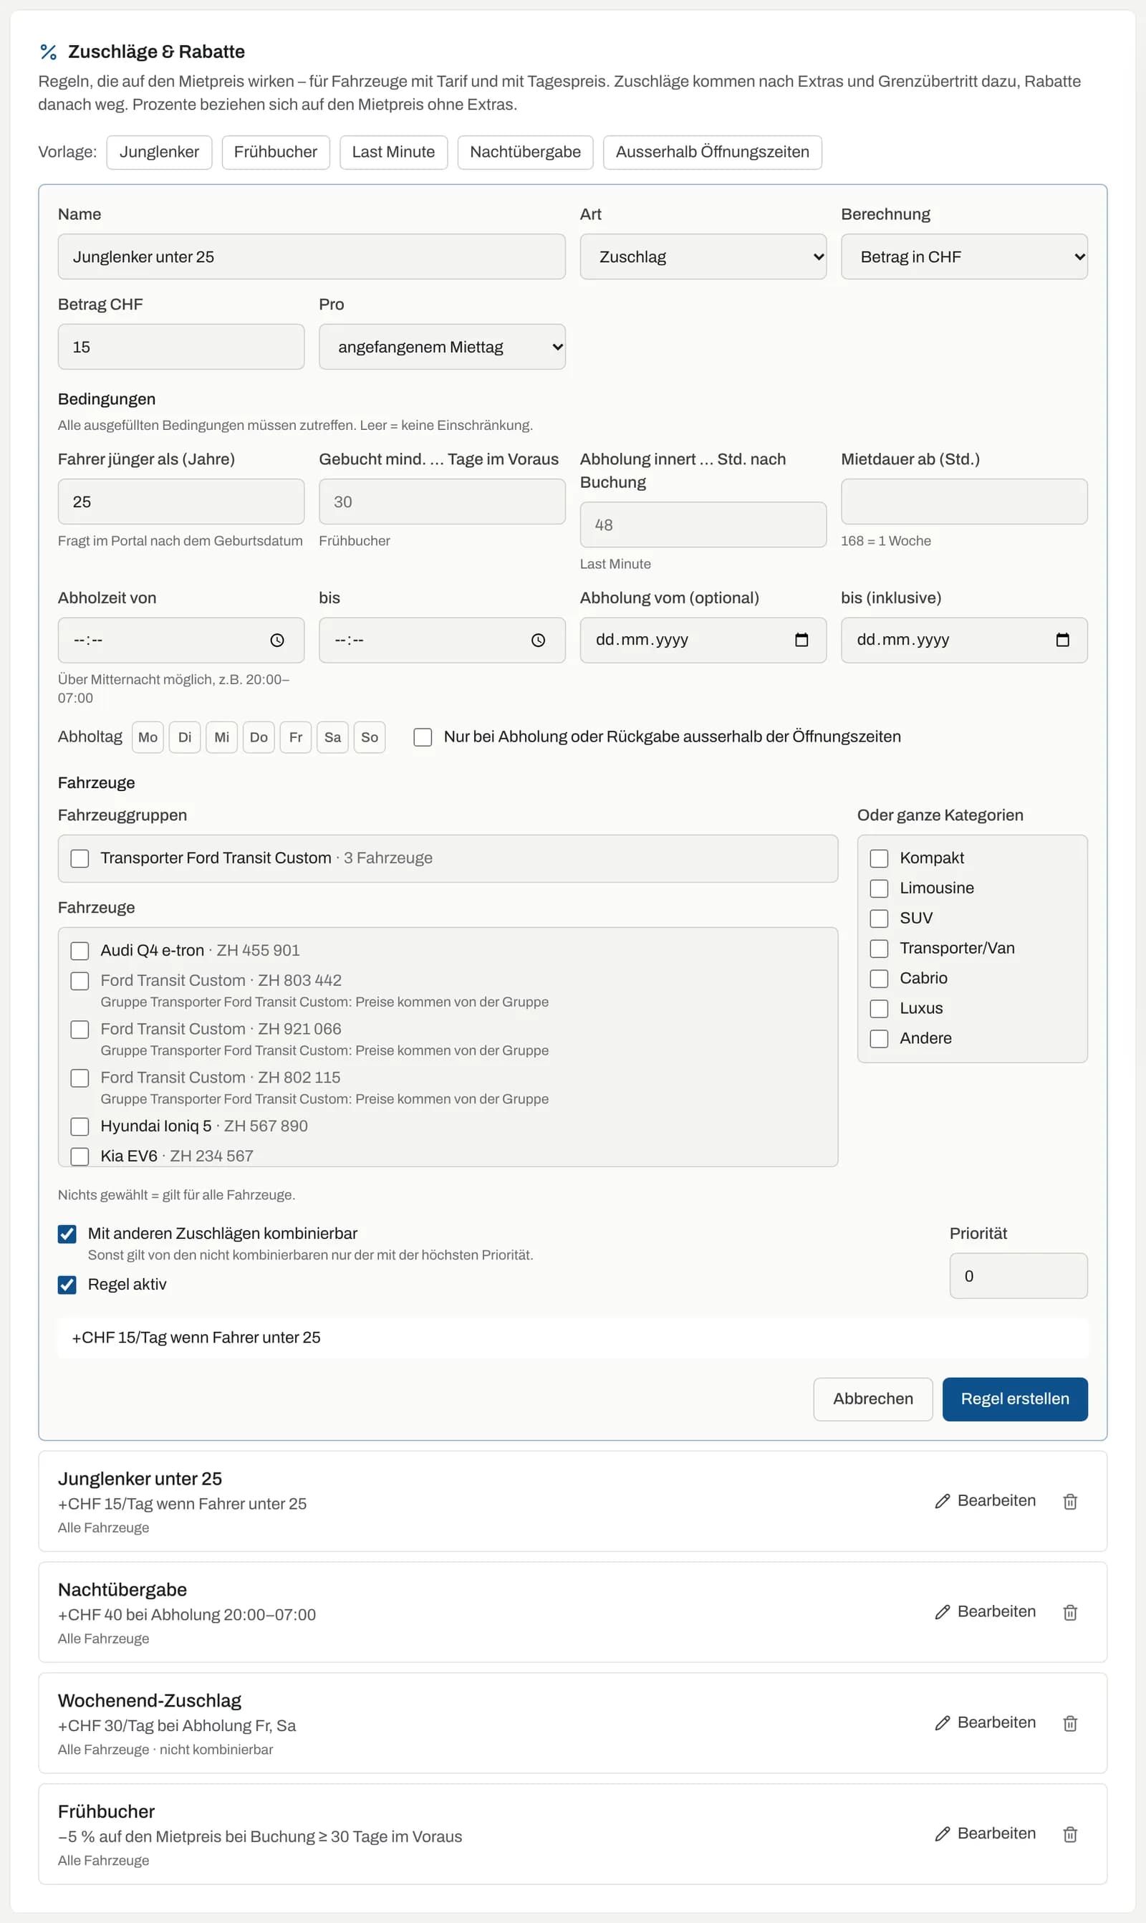This screenshot has width=1146, height=1923.
Task: Edit the Wochenend-Zuschlag rule
Action: click(x=986, y=1723)
